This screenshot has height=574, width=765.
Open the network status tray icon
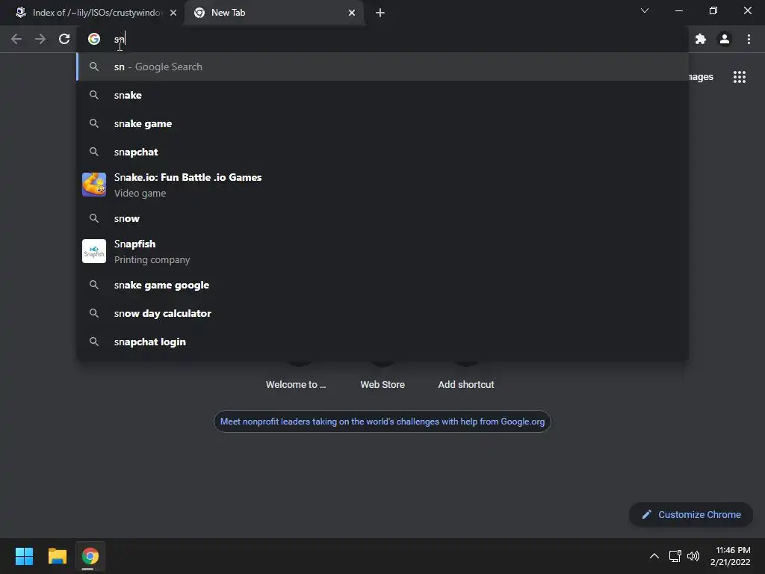coord(675,556)
